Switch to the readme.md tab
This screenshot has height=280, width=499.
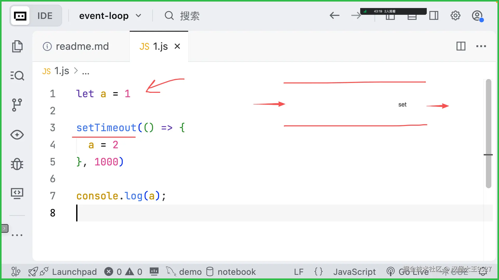(82, 46)
